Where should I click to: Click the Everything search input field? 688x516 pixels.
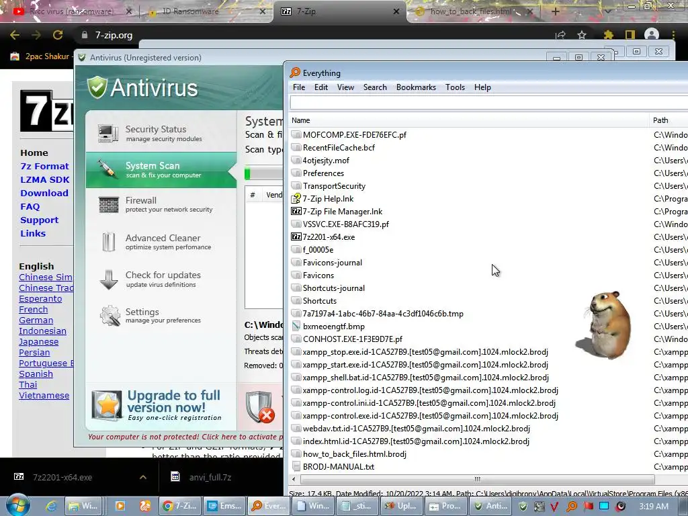point(489,102)
